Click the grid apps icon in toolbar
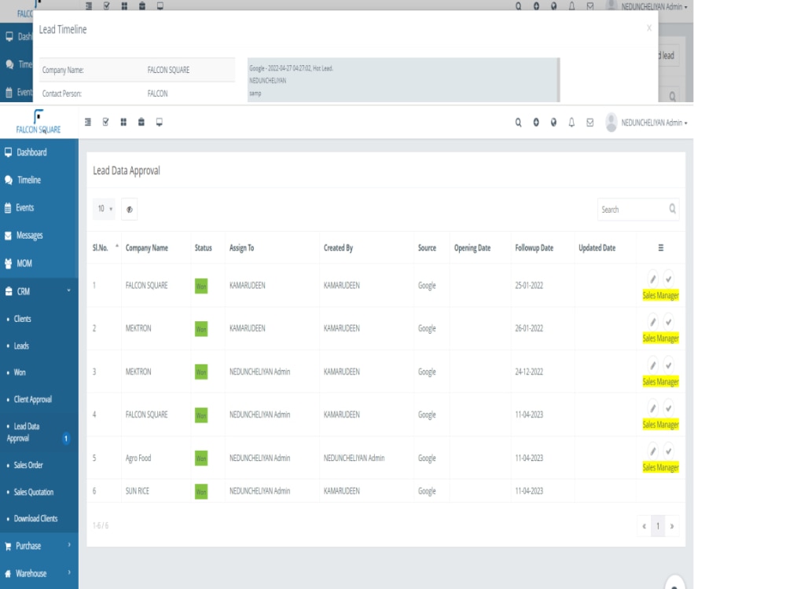 coord(124,121)
